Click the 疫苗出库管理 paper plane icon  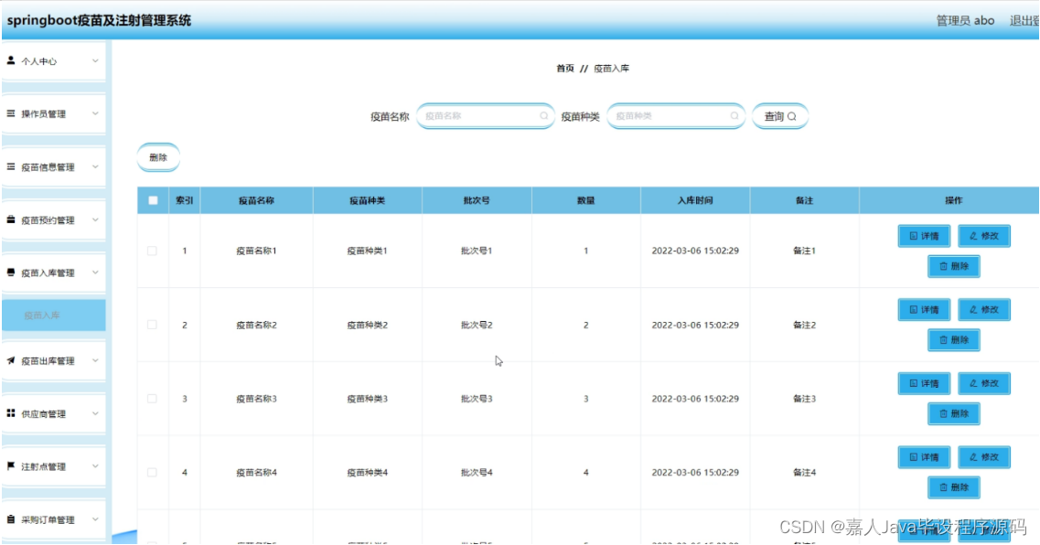point(11,360)
